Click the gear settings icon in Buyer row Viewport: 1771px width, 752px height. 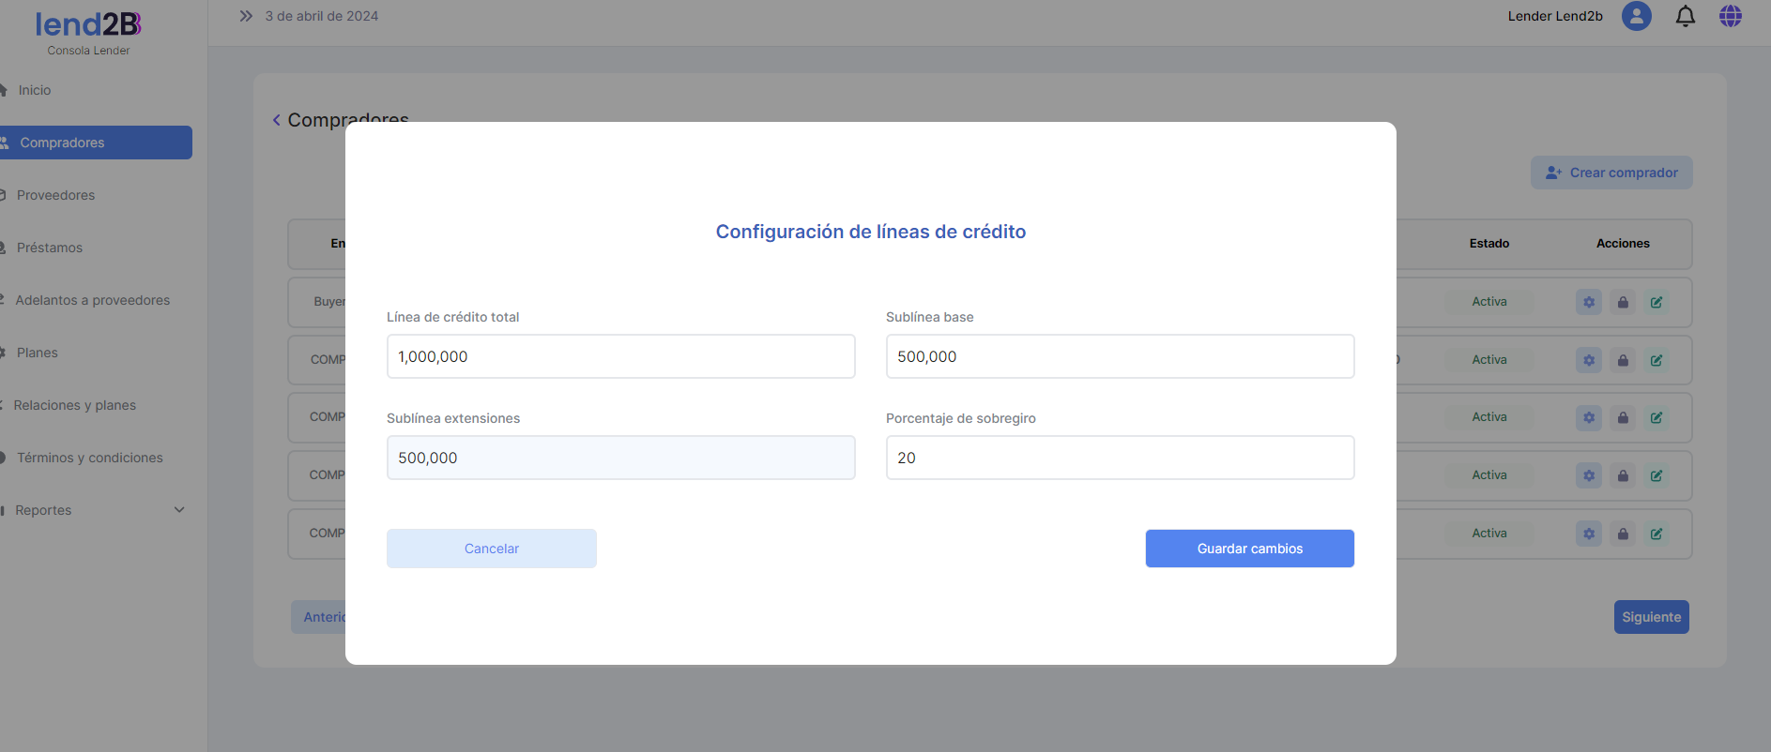(x=1588, y=302)
